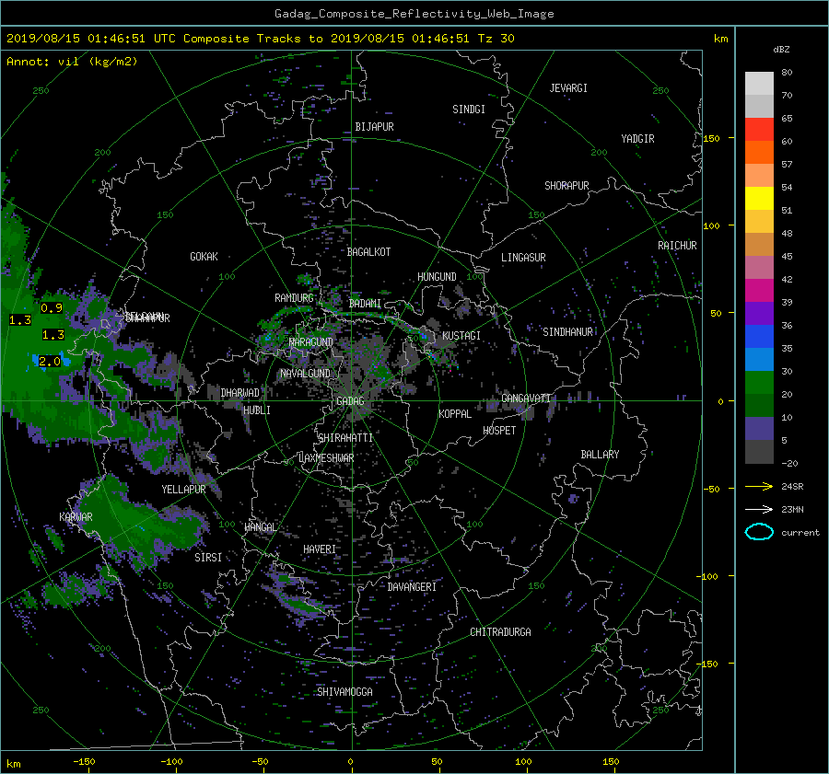Image resolution: width=829 pixels, height=774 pixels.
Task: Click the BADAMI city label
Action: pyautogui.click(x=365, y=304)
